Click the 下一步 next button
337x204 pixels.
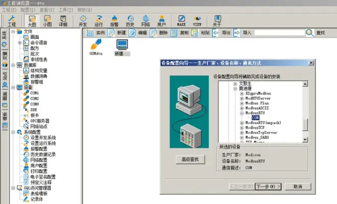[x=268, y=187]
